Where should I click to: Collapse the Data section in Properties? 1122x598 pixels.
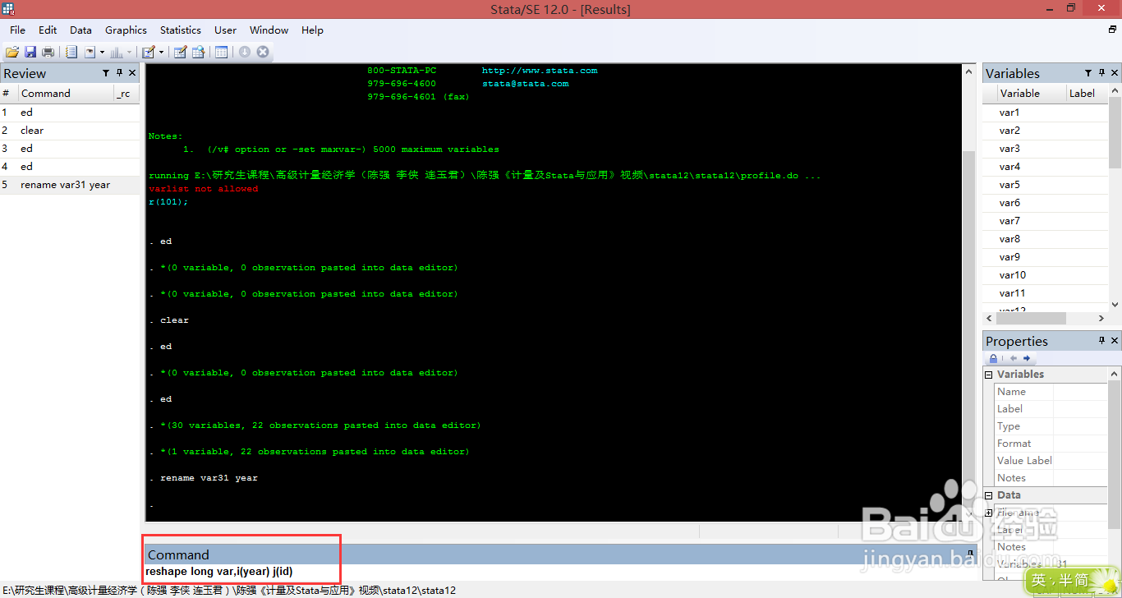click(989, 495)
